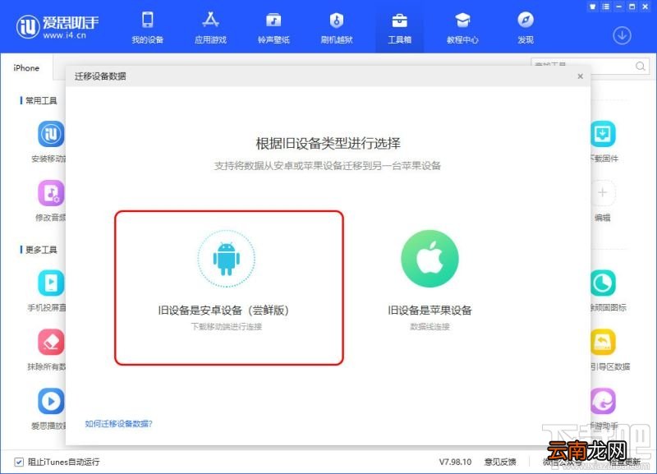Open the 手机投屏直播 tool icon

(51, 283)
